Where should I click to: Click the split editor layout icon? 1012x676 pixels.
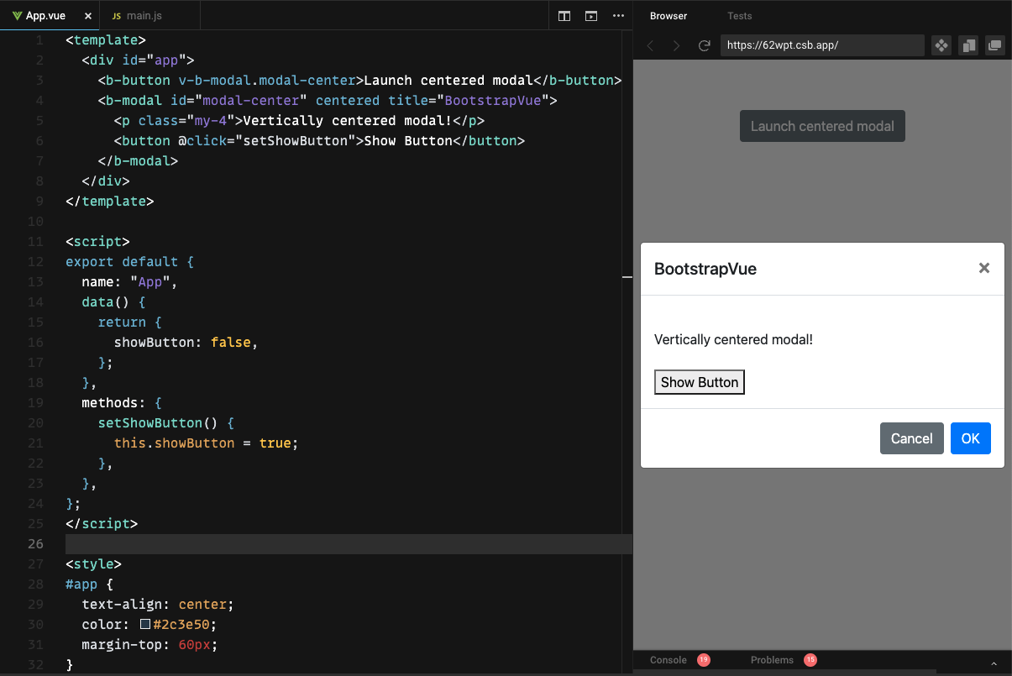[564, 16]
